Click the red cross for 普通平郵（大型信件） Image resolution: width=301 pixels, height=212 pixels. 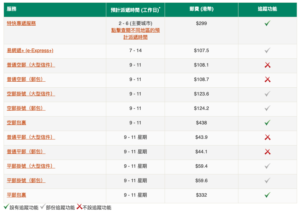click(267, 137)
